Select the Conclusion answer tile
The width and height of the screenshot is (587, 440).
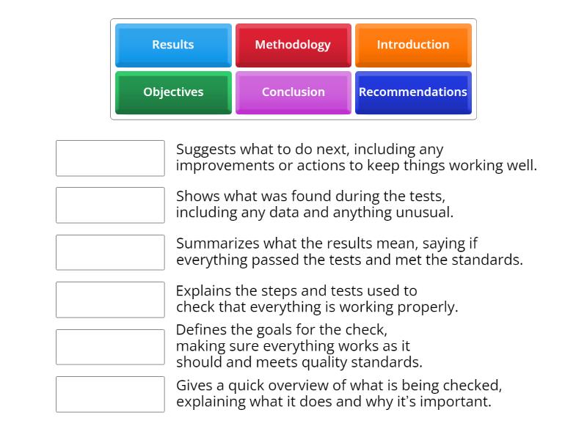293,92
